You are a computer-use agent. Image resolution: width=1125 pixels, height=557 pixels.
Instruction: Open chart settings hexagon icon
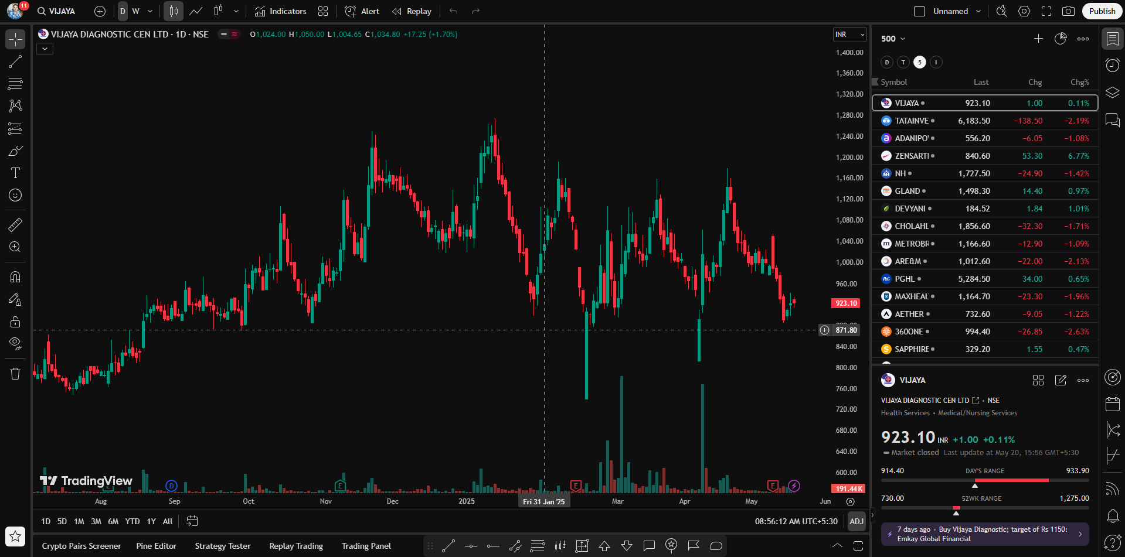pyautogui.click(x=1024, y=11)
